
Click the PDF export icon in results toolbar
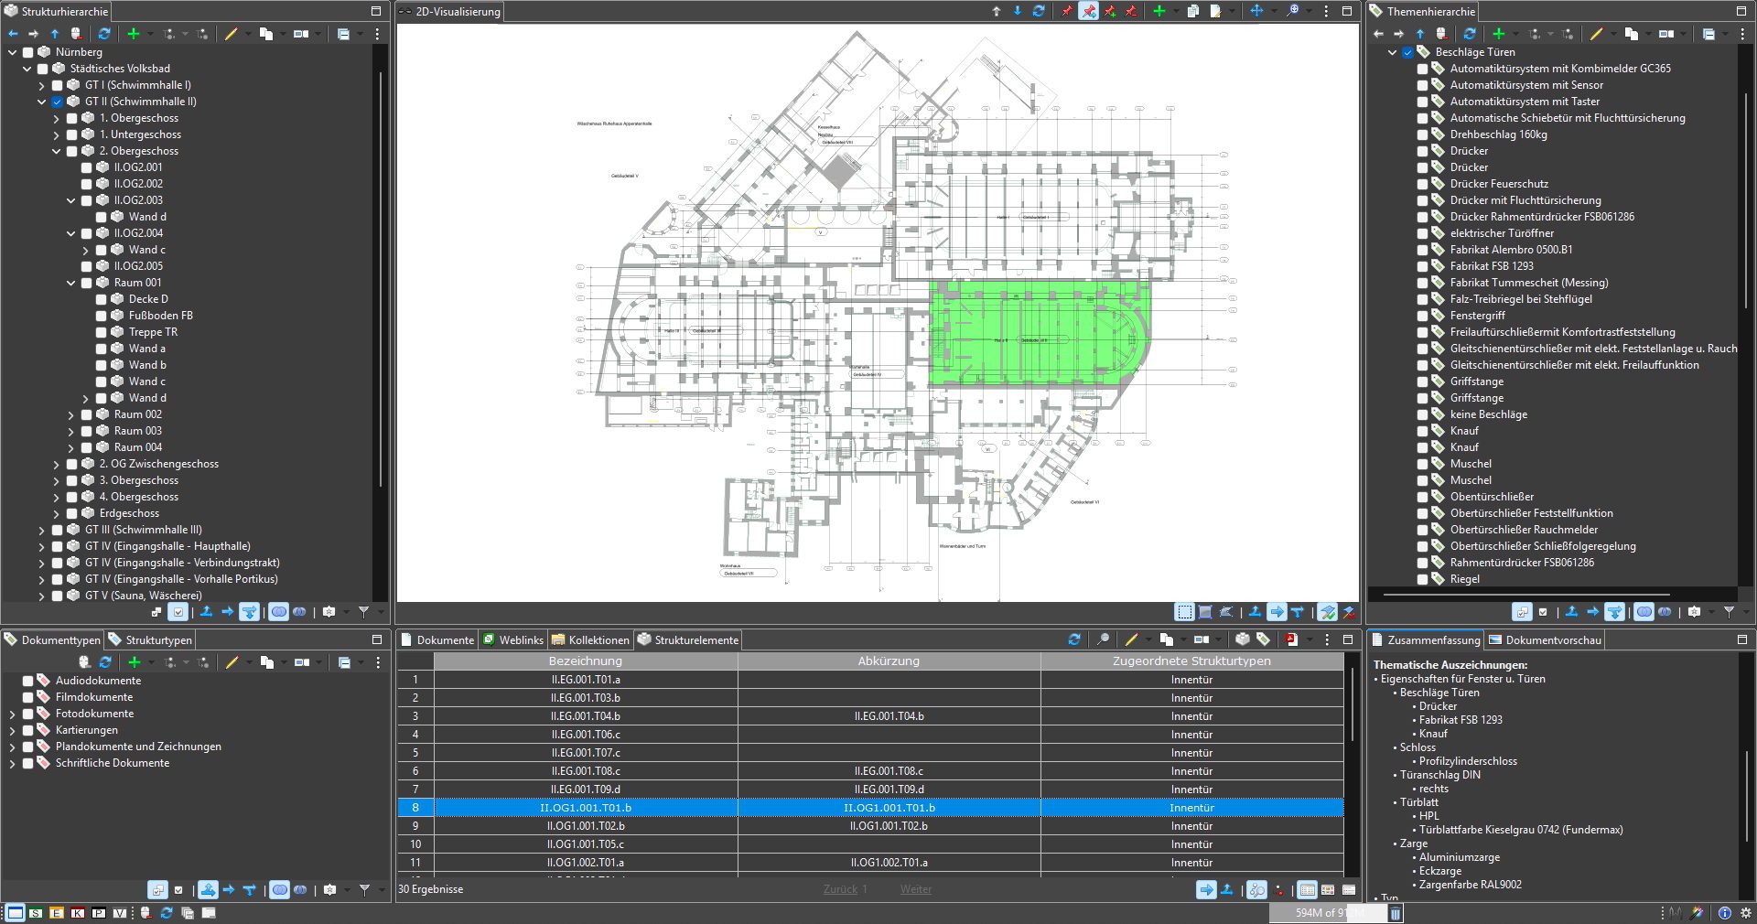tap(1291, 639)
